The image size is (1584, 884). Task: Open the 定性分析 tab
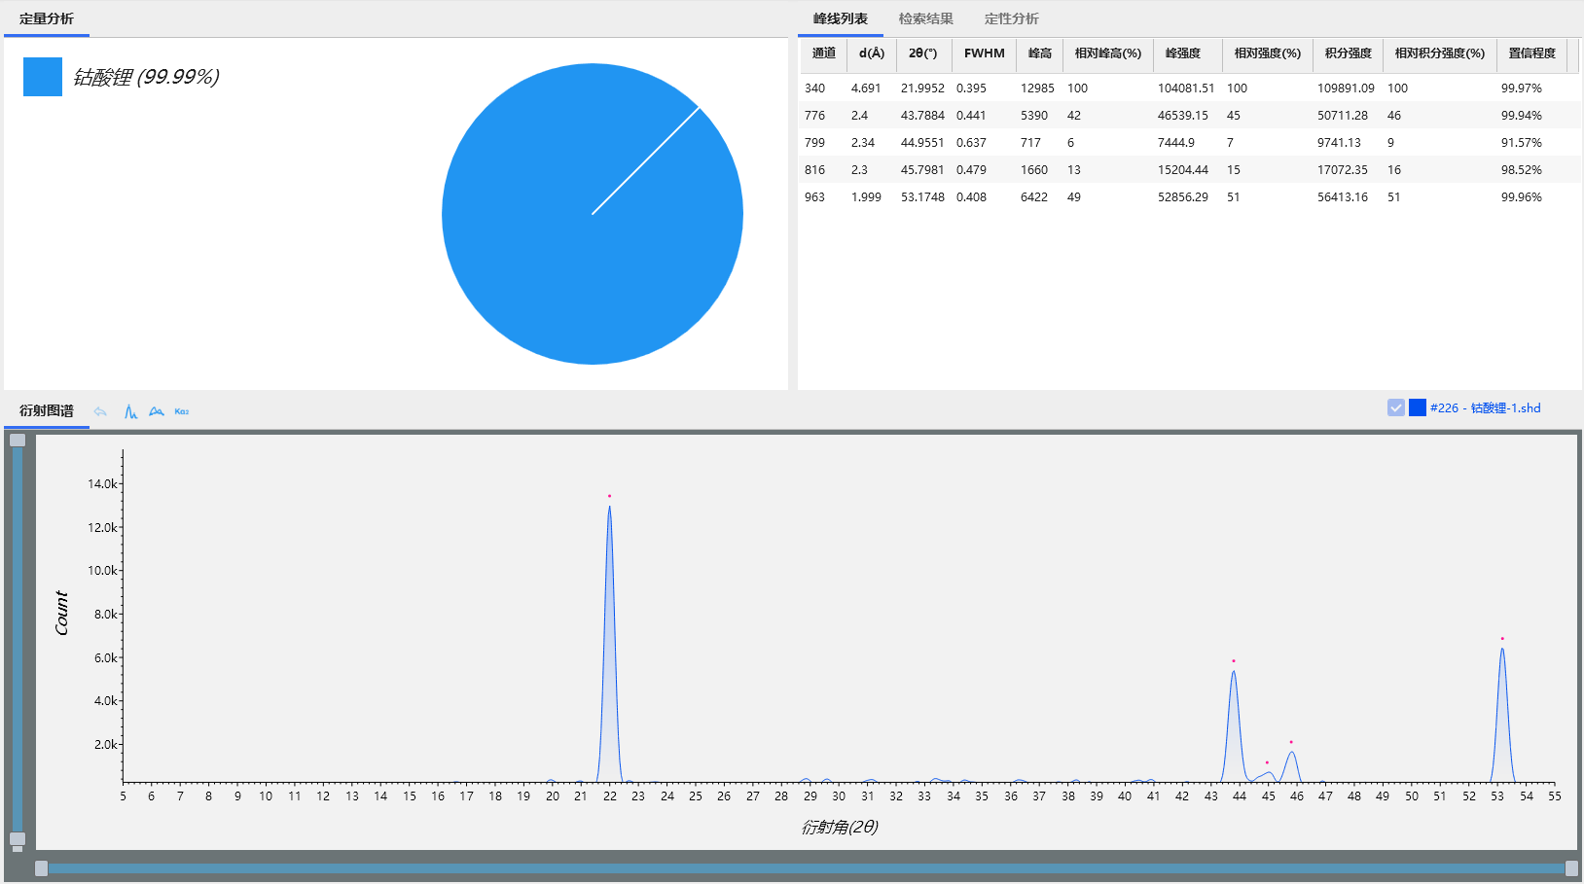point(1011,18)
